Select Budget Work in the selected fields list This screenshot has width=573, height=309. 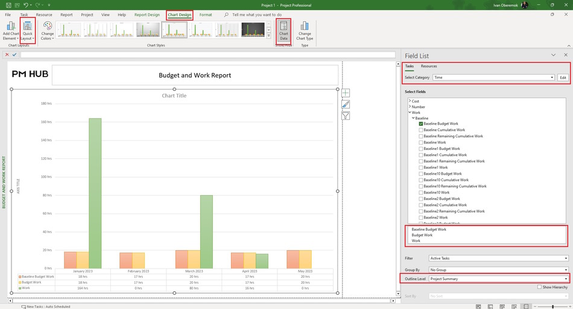pyautogui.click(x=422, y=235)
